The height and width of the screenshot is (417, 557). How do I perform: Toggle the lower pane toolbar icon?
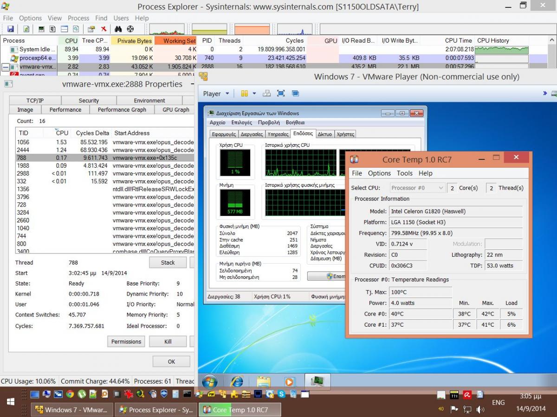point(65,29)
